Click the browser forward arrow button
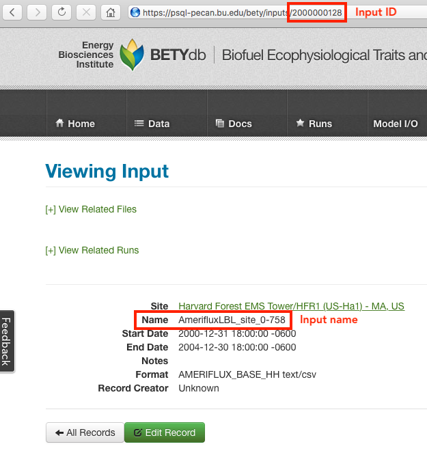The height and width of the screenshot is (455, 427). click(x=38, y=12)
